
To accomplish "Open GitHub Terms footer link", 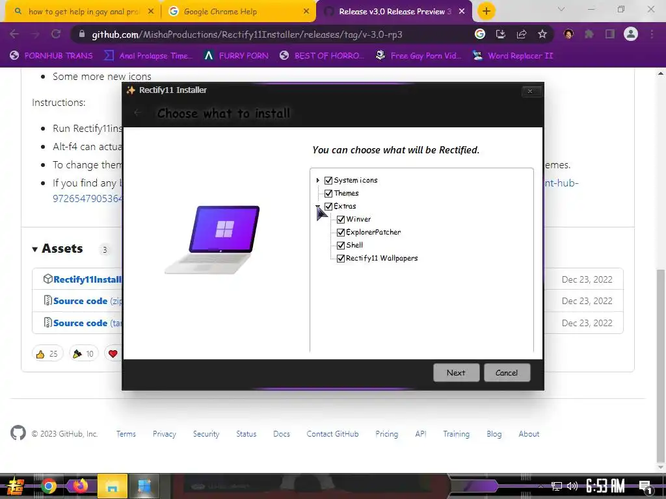I will point(126,433).
